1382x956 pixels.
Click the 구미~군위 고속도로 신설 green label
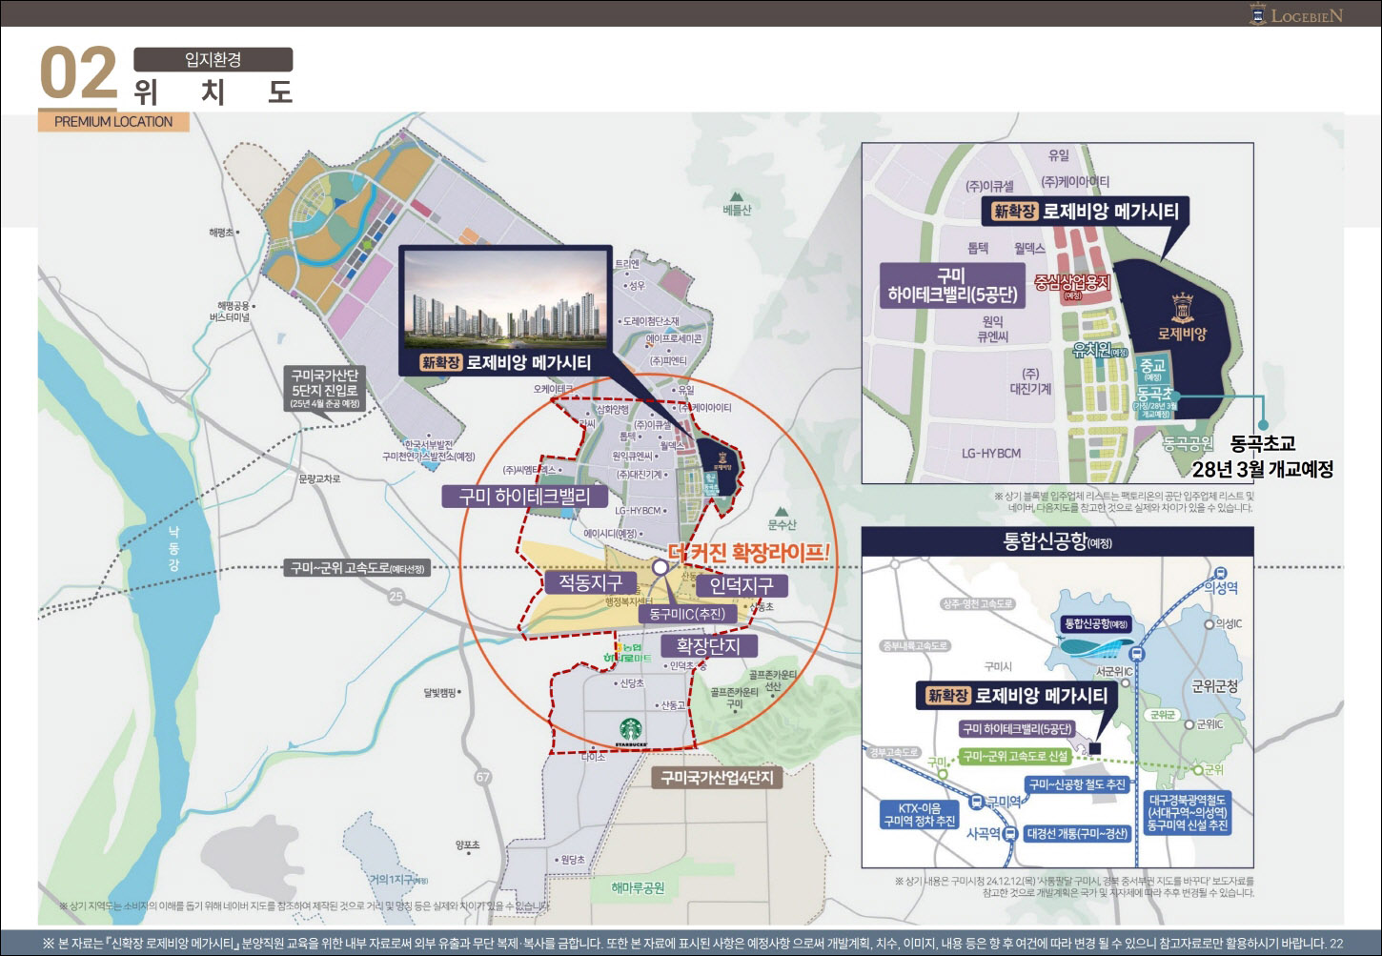tap(1015, 756)
